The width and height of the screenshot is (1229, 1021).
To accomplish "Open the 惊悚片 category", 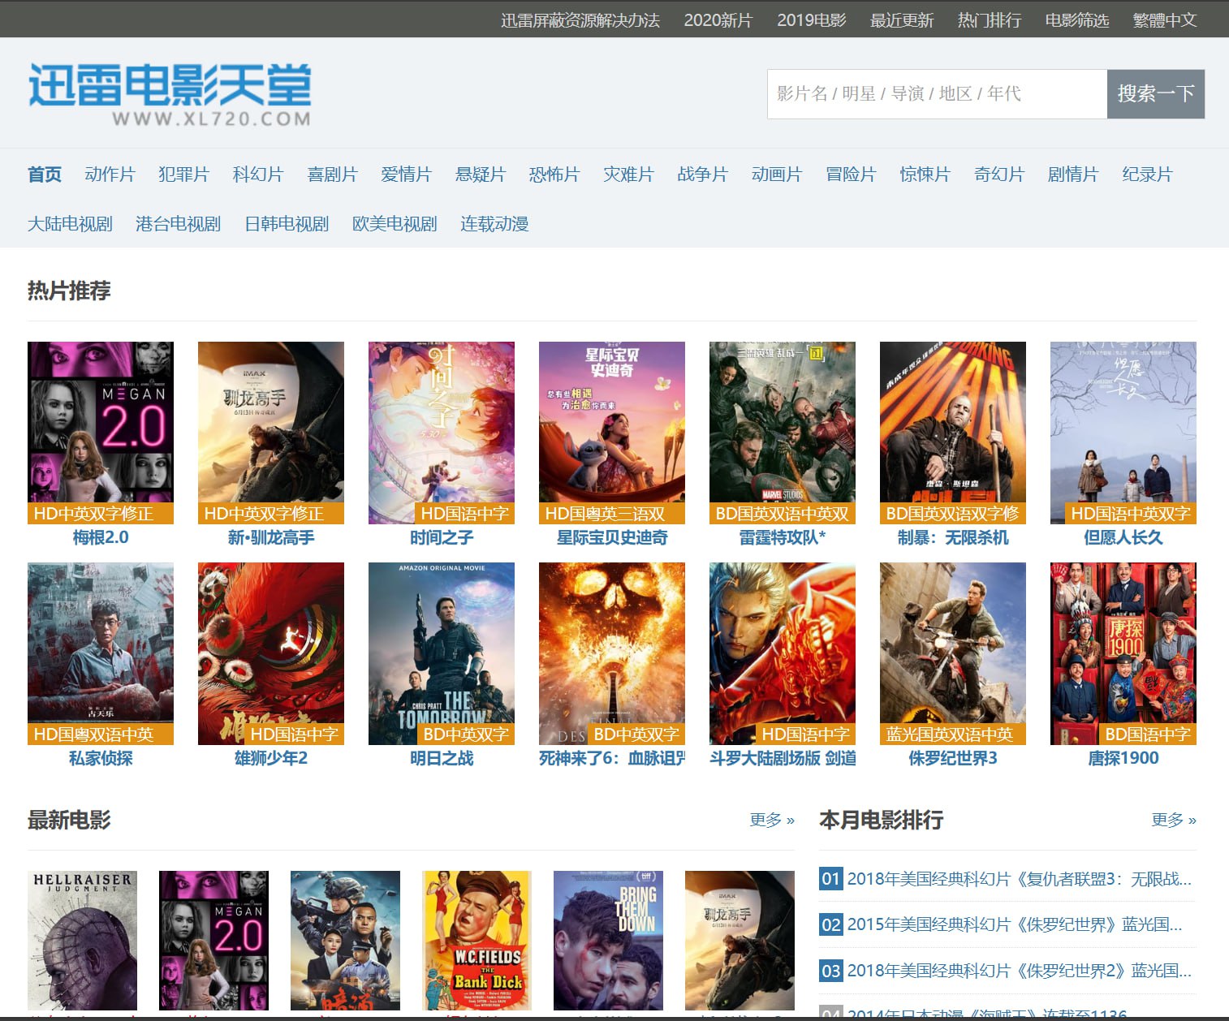I will coord(925,174).
